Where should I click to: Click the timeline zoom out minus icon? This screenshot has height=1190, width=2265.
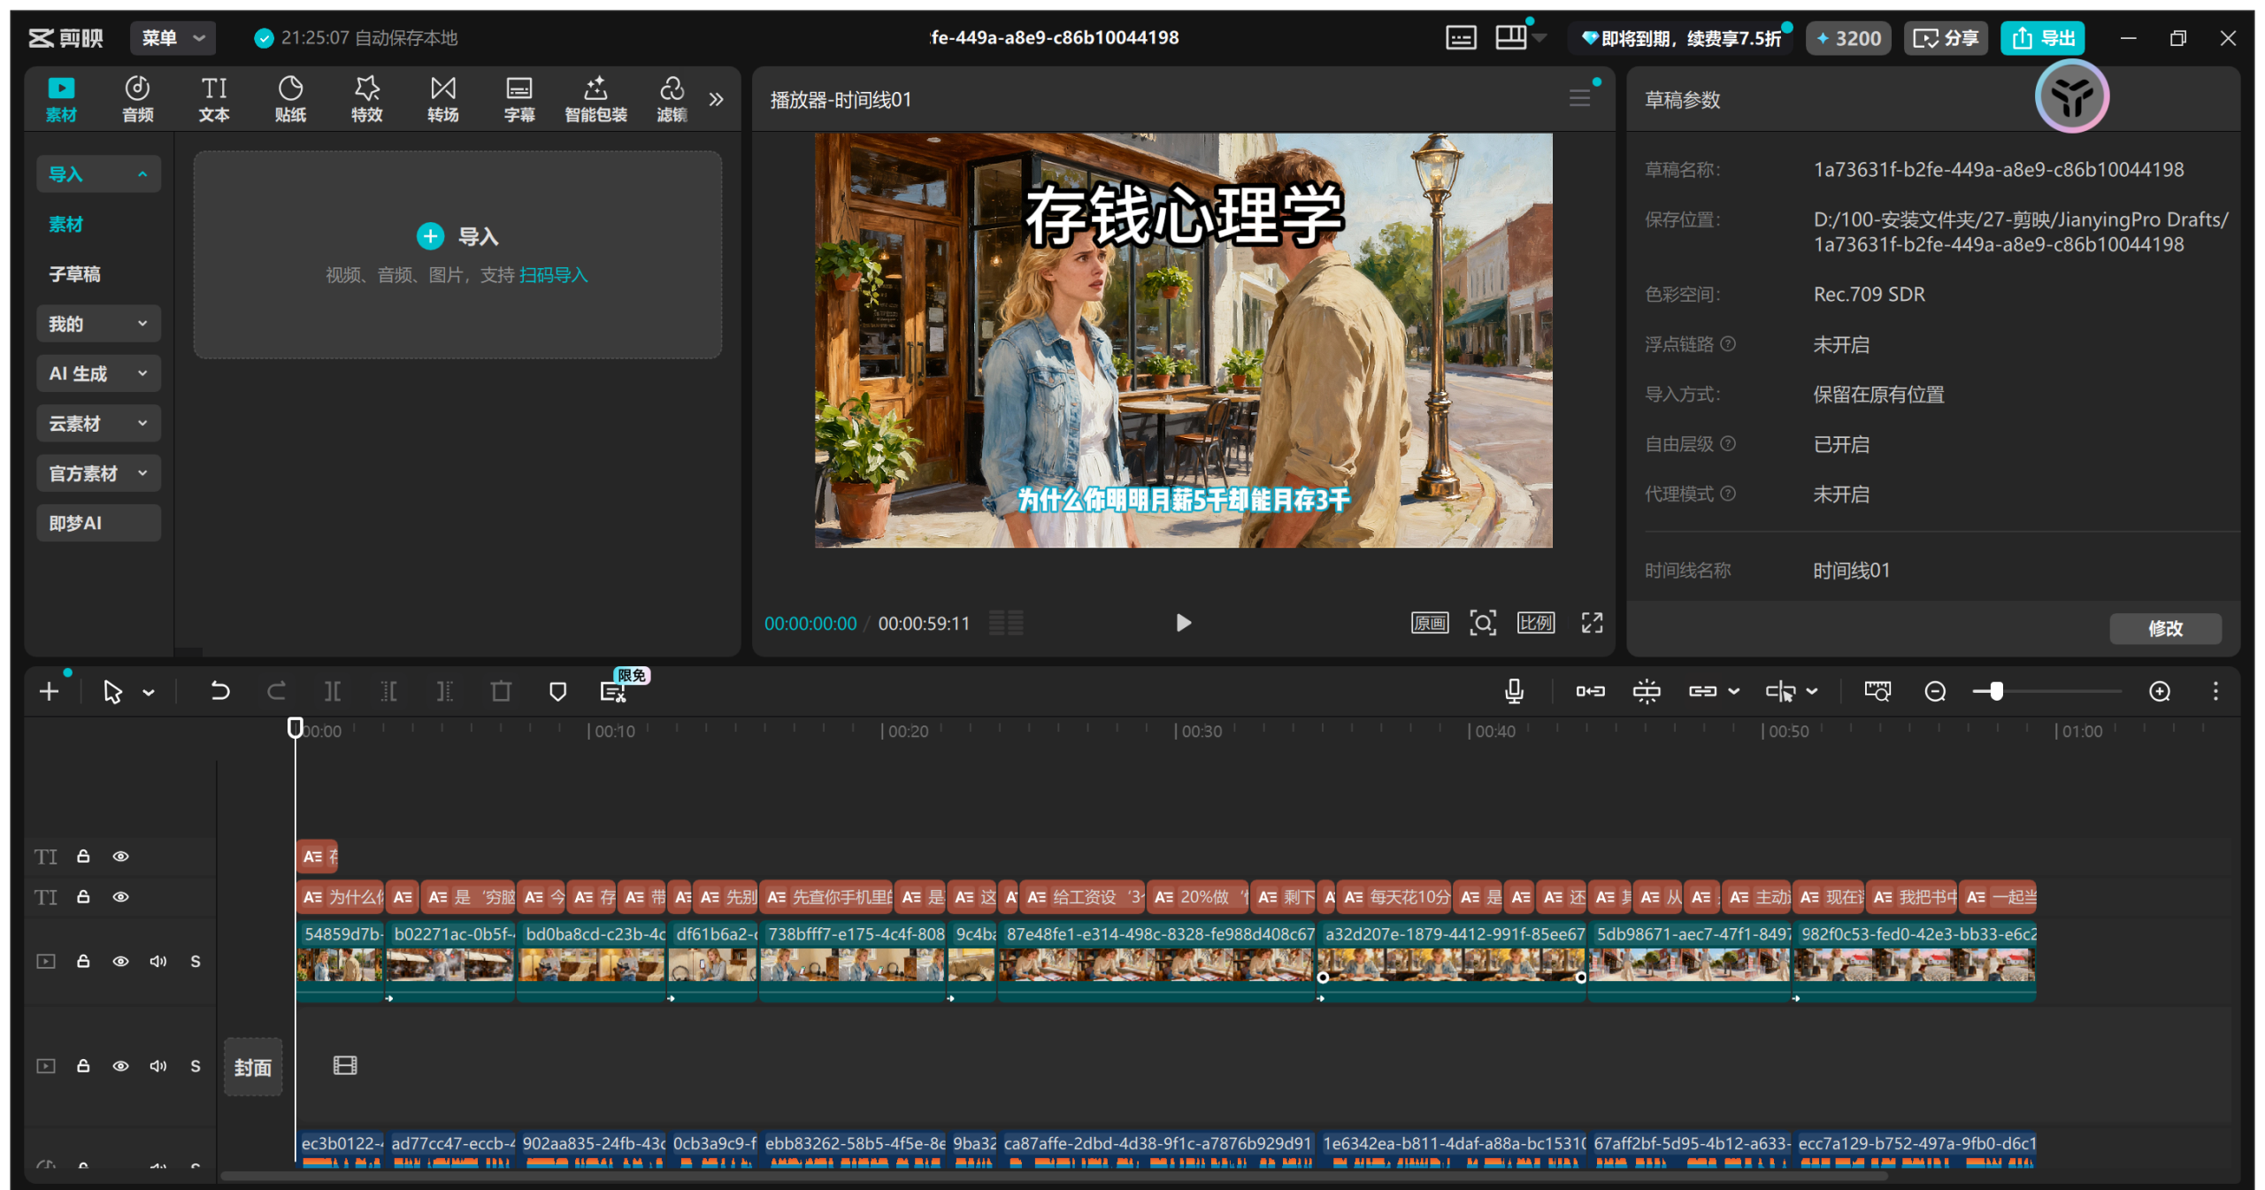click(1935, 691)
